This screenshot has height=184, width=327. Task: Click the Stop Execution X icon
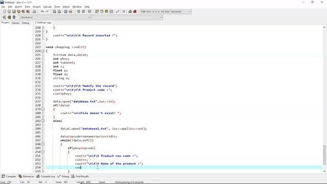click(x=124, y=11)
